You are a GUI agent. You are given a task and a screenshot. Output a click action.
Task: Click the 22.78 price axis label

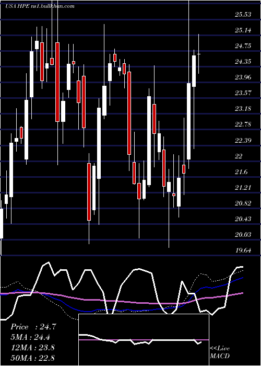tap(243, 124)
